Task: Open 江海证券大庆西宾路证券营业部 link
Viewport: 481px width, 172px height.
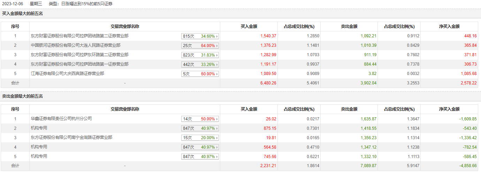Action: tap(67, 74)
